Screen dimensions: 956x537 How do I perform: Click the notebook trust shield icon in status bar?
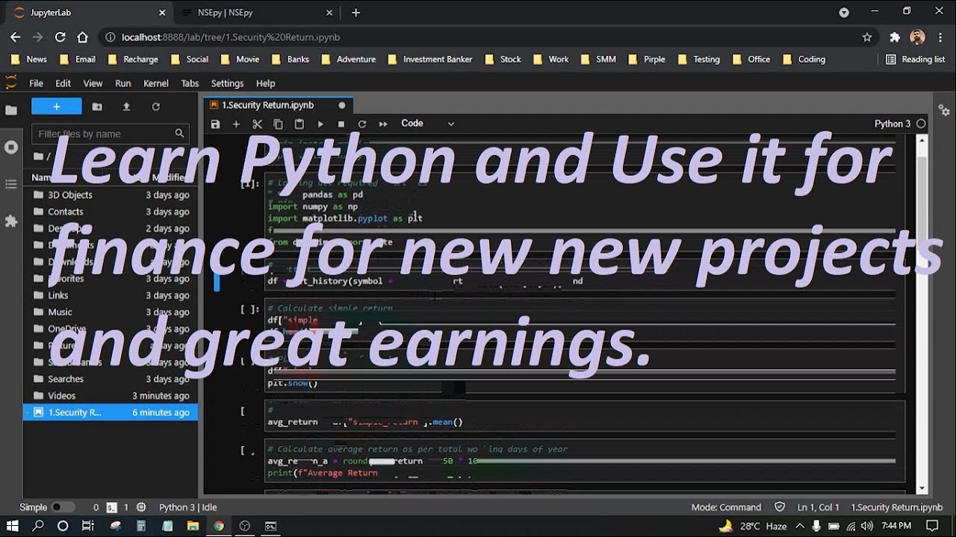click(780, 507)
